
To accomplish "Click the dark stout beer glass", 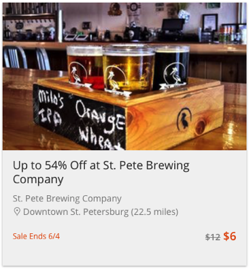I will coord(171,67).
